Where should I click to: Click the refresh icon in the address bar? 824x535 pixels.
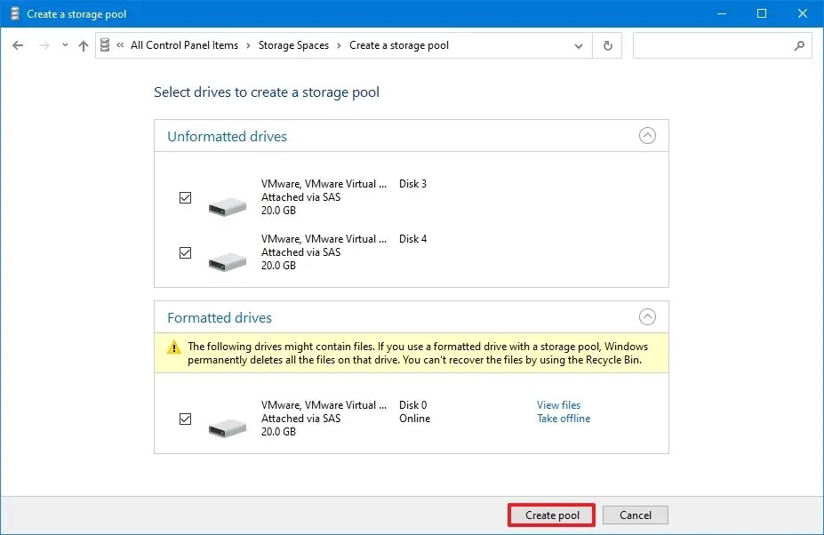607,45
